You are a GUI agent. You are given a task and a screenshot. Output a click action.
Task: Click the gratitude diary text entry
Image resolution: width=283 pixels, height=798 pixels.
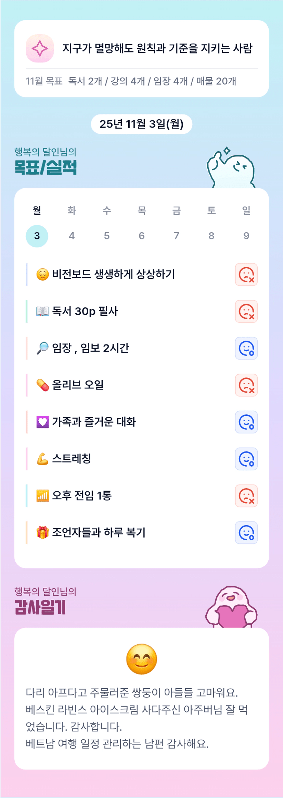coord(137,718)
